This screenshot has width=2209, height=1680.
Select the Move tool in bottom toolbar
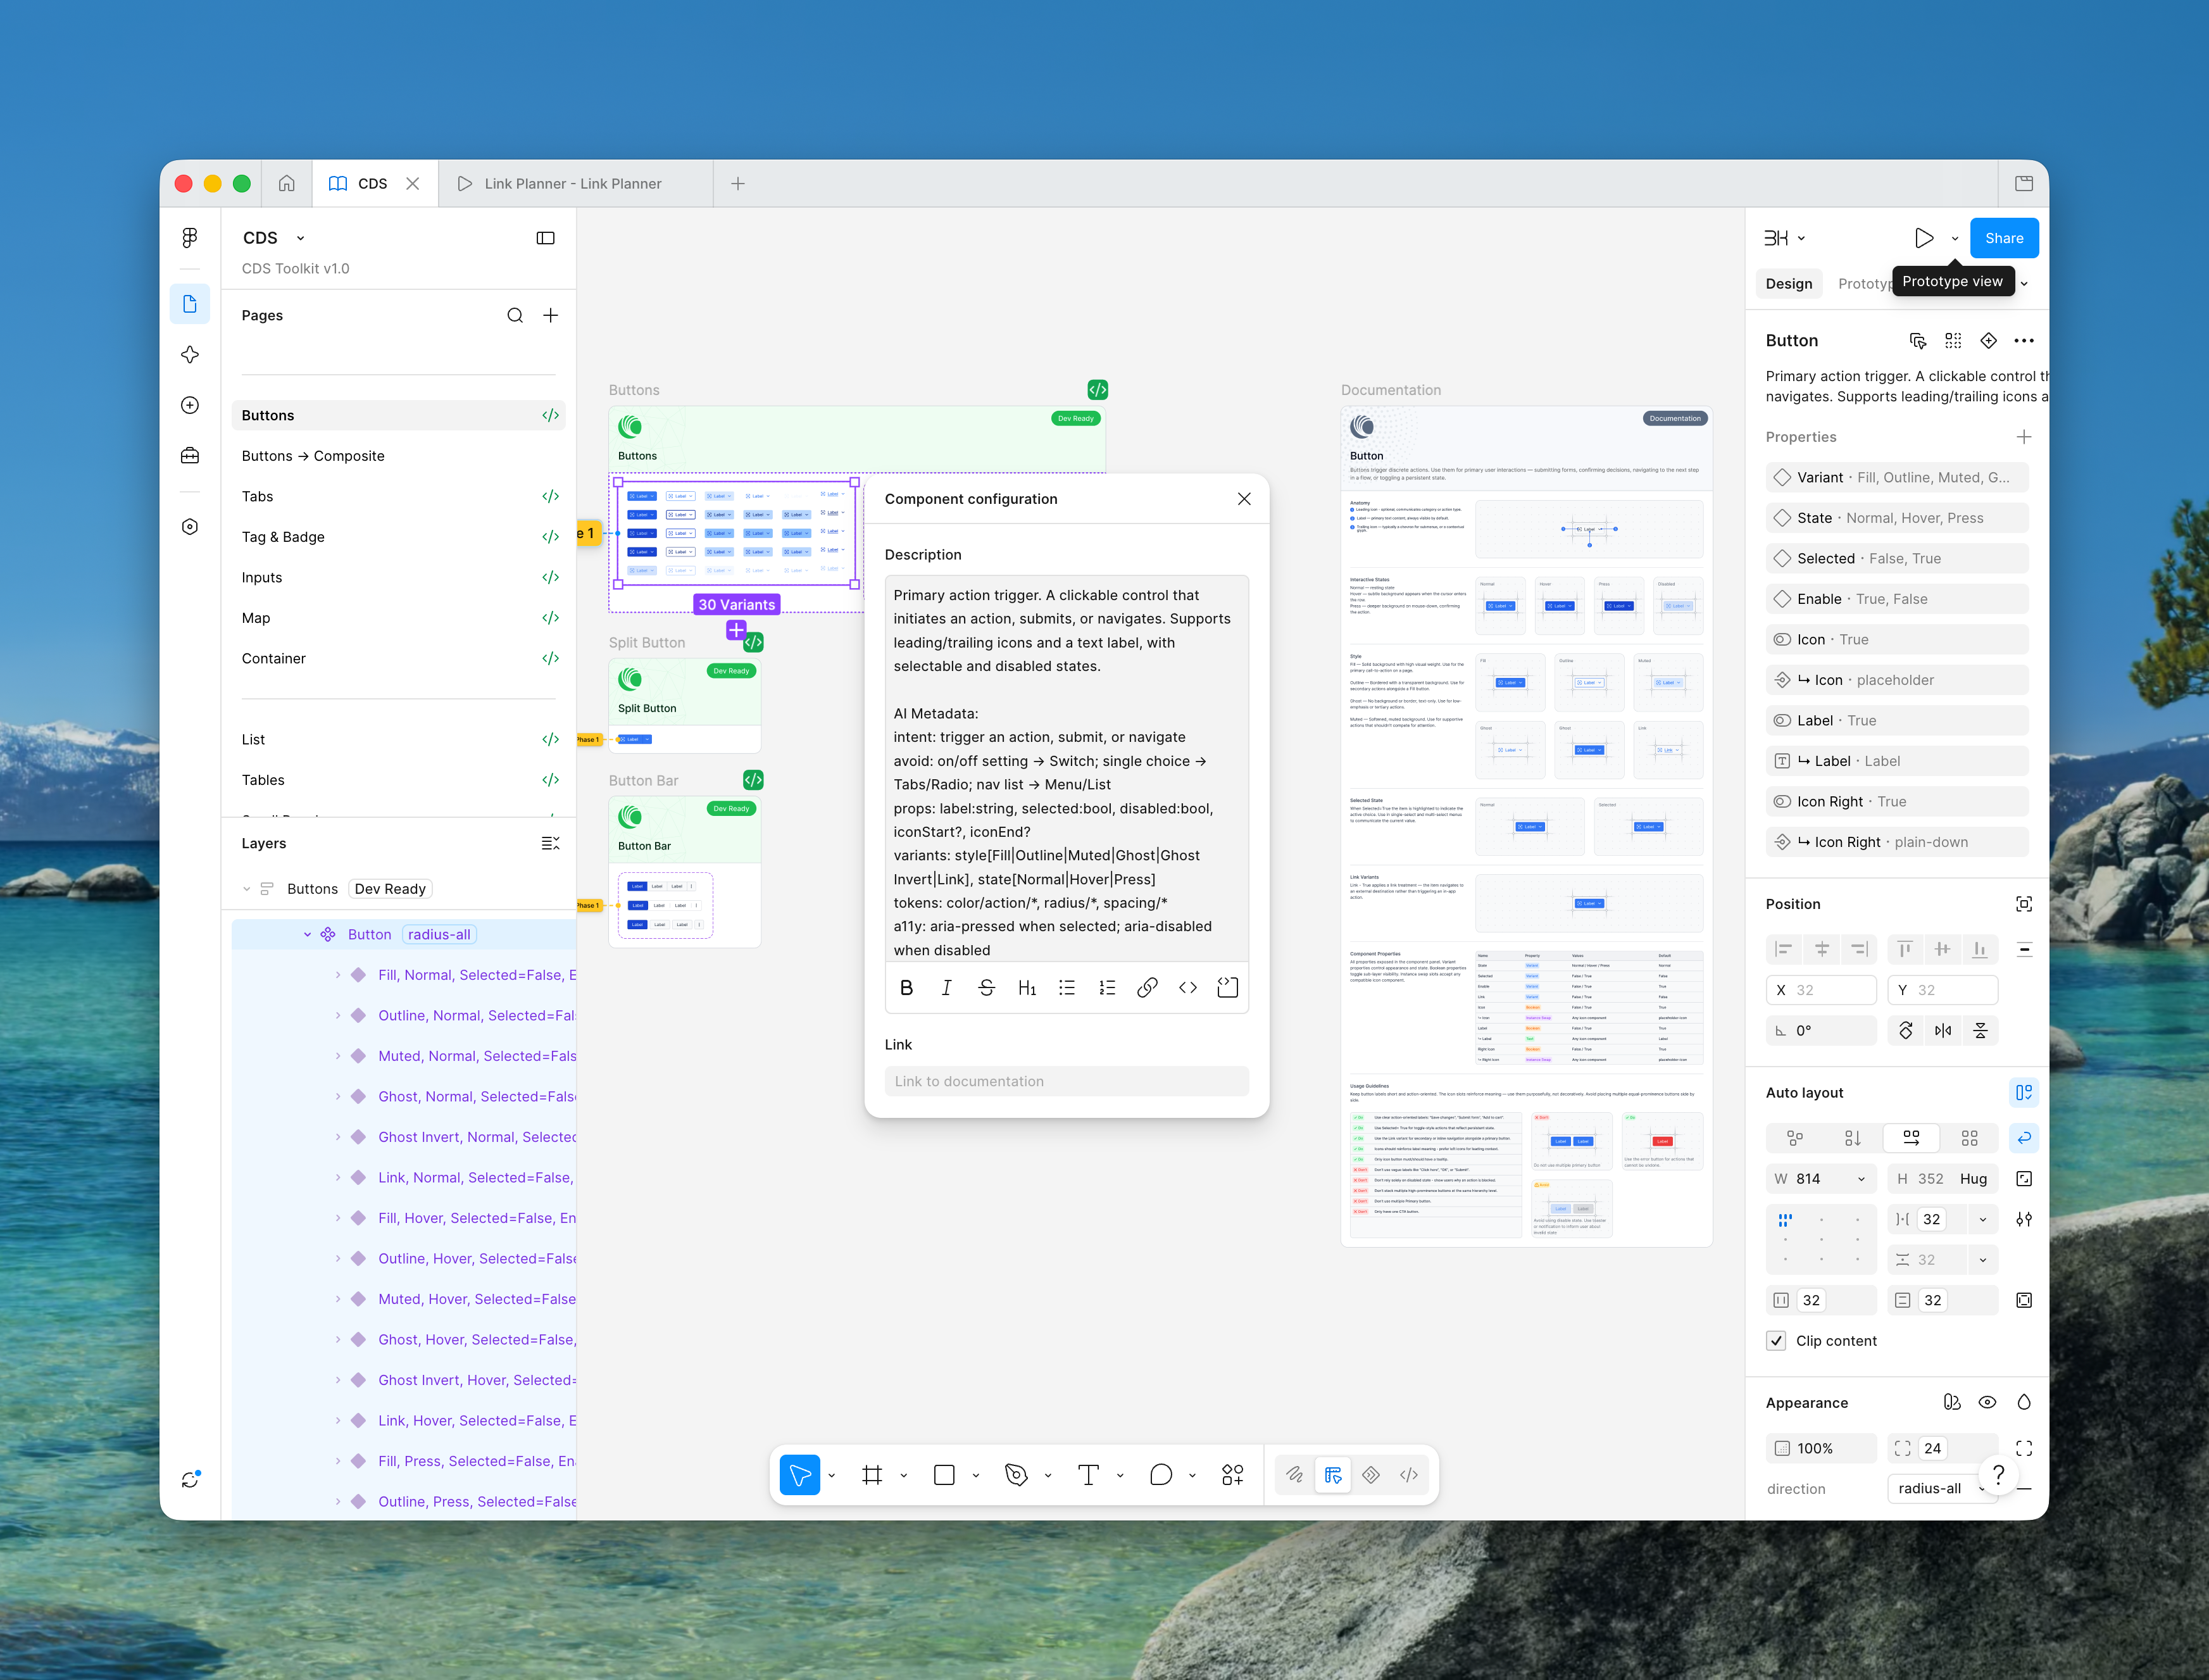pyautogui.click(x=800, y=1475)
